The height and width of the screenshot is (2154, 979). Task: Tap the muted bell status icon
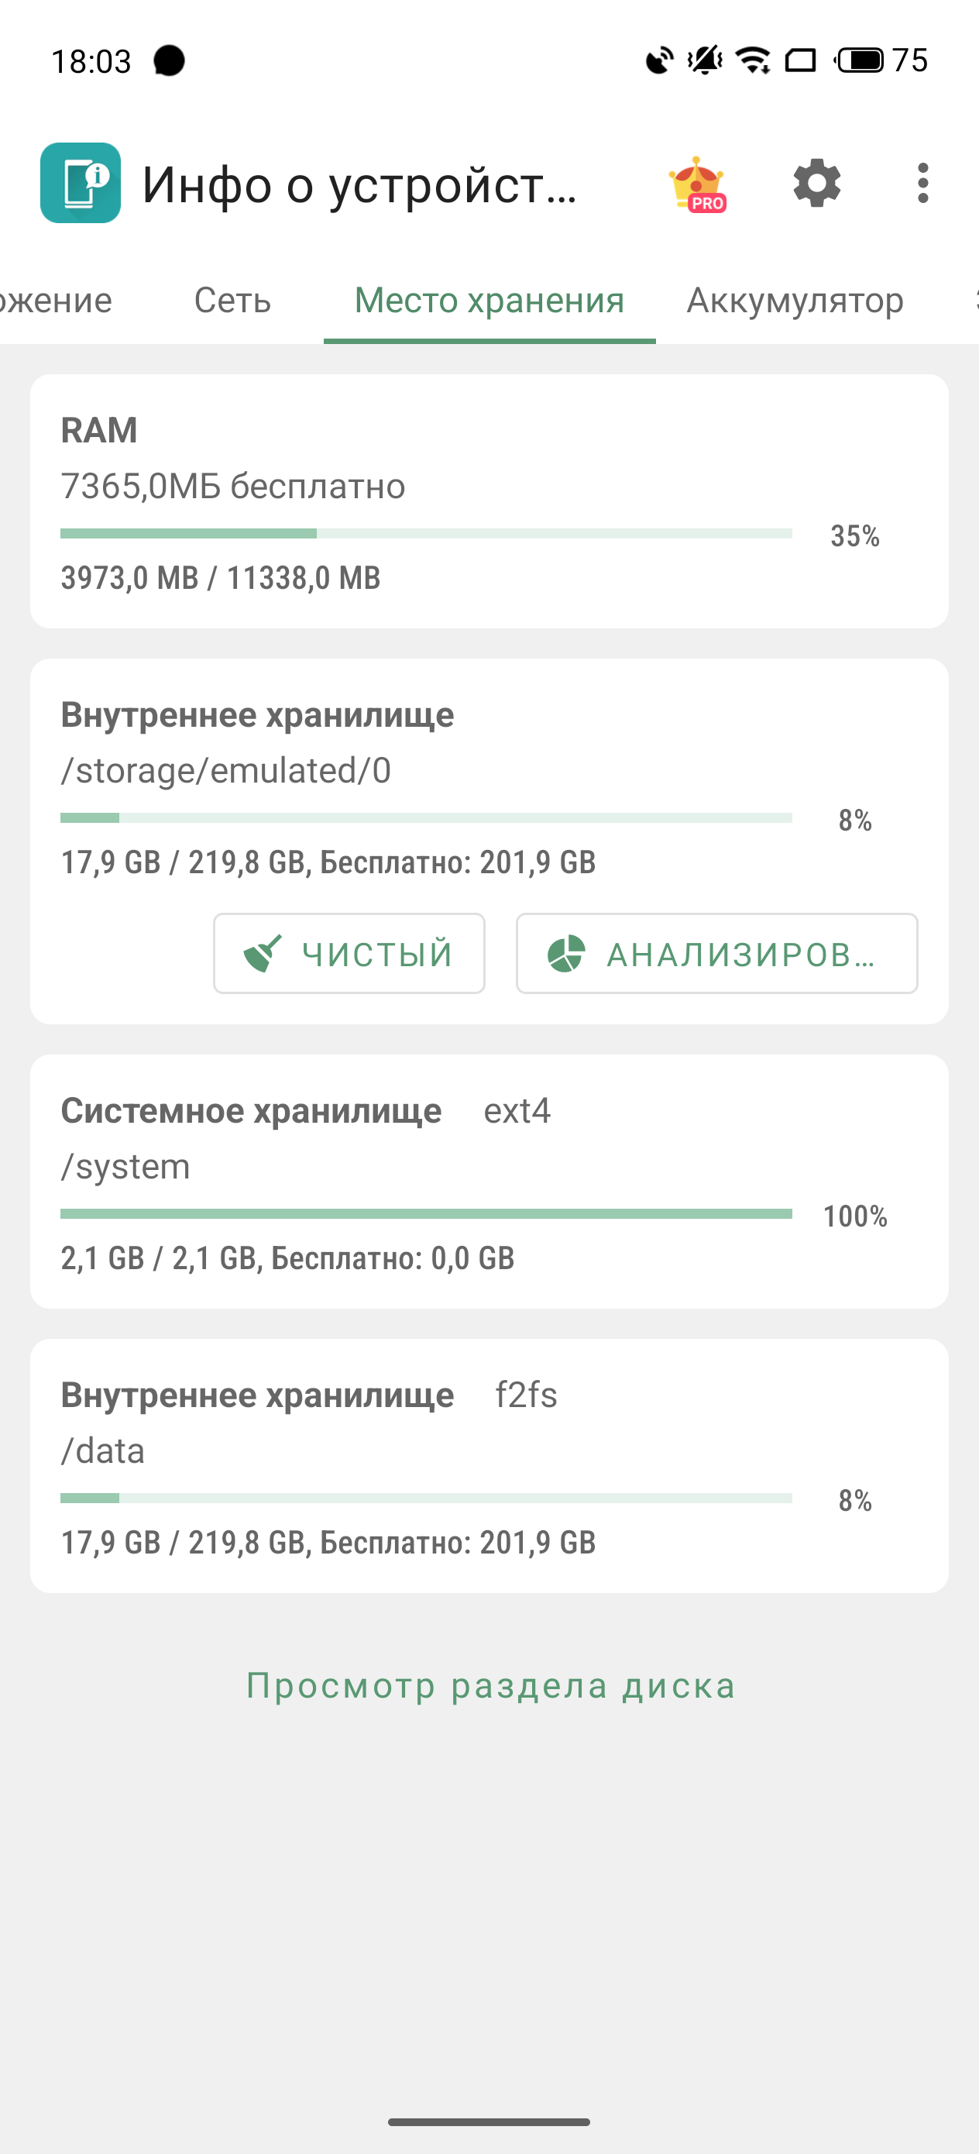point(705,60)
